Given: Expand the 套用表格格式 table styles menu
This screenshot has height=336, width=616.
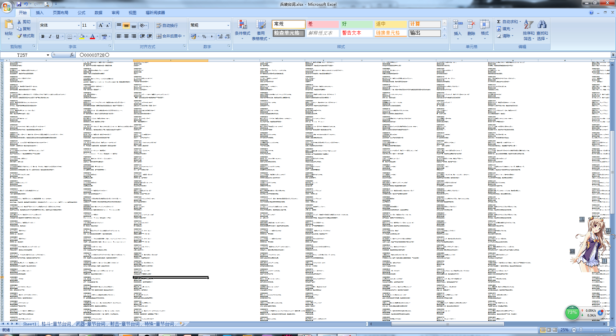Looking at the screenshot, I should point(261,30).
